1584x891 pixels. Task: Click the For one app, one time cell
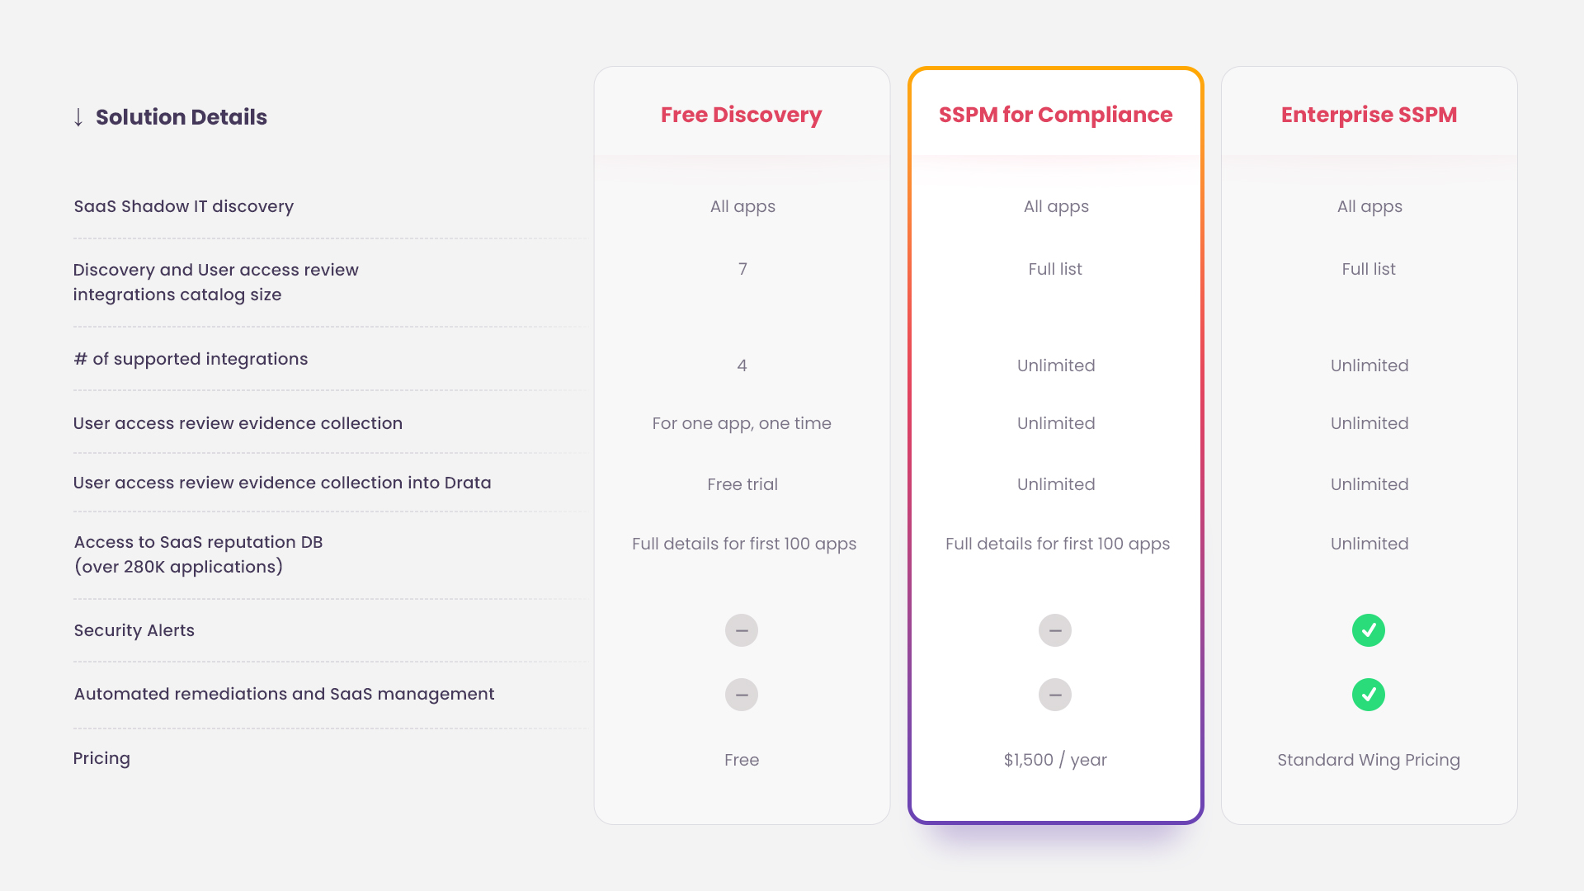coord(742,423)
